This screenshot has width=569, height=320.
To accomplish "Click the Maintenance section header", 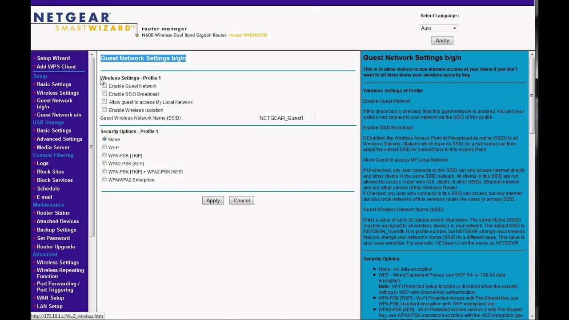I will point(48,205).
